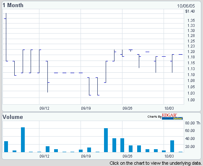Click the EDGAR Online logo

[x=172, y=116]
